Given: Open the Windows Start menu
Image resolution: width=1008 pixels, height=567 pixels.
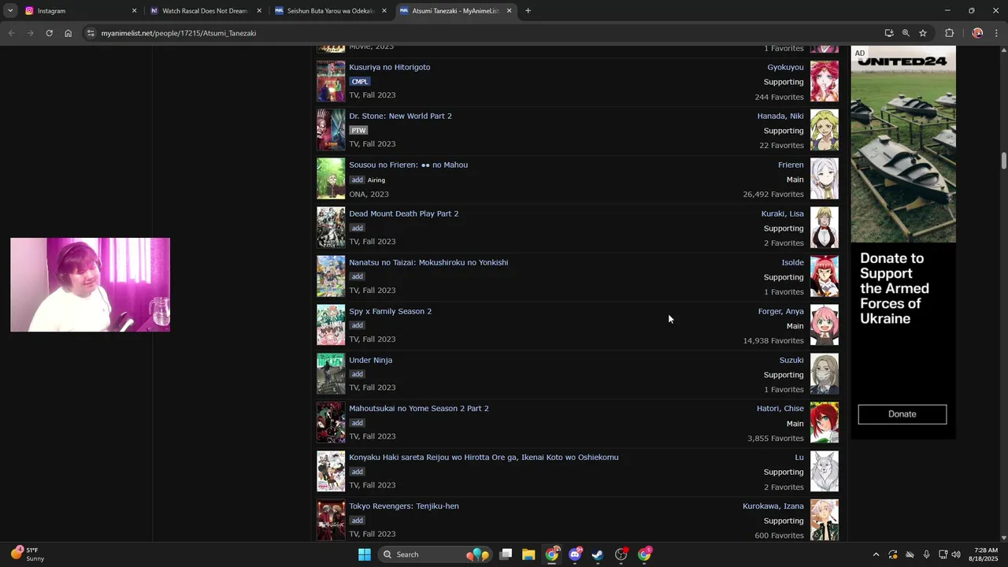Looking at the screenshot, I should pyautogui.click(x=364, y=554).
